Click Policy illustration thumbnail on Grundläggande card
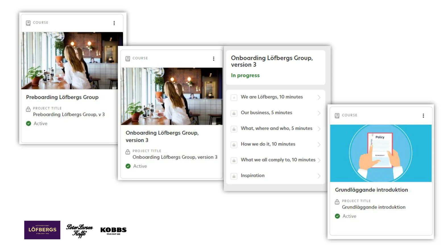The width and height of the screenshot is (448, 251). pyautogui.click(x=381, y=153)
